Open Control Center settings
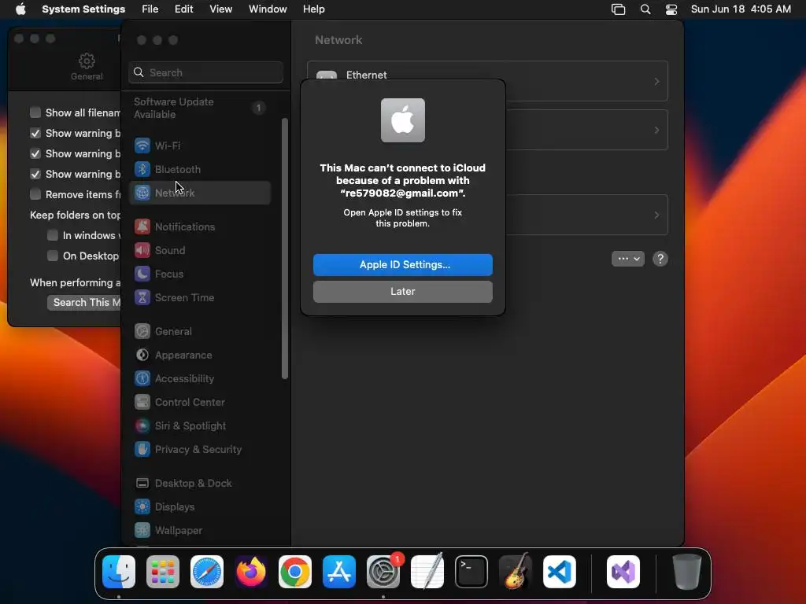806x604 pixels. tap(199, 403)
